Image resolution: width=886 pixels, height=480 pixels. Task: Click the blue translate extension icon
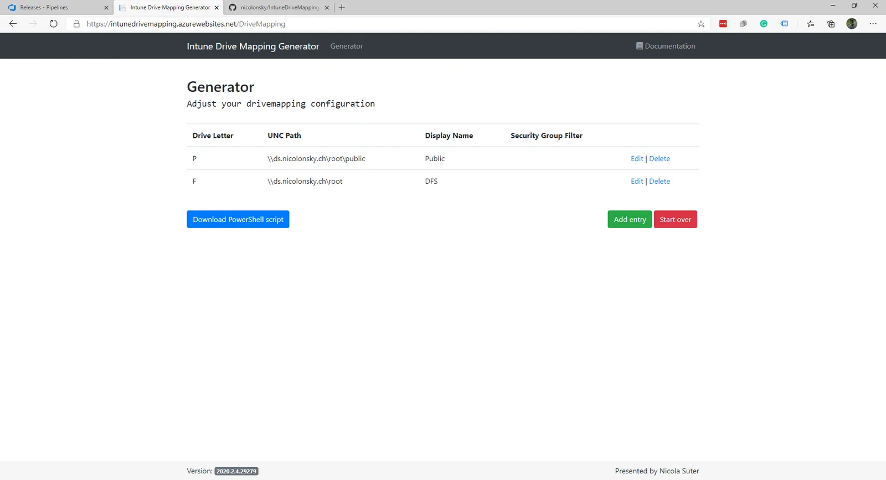click(x=784, y=24)
